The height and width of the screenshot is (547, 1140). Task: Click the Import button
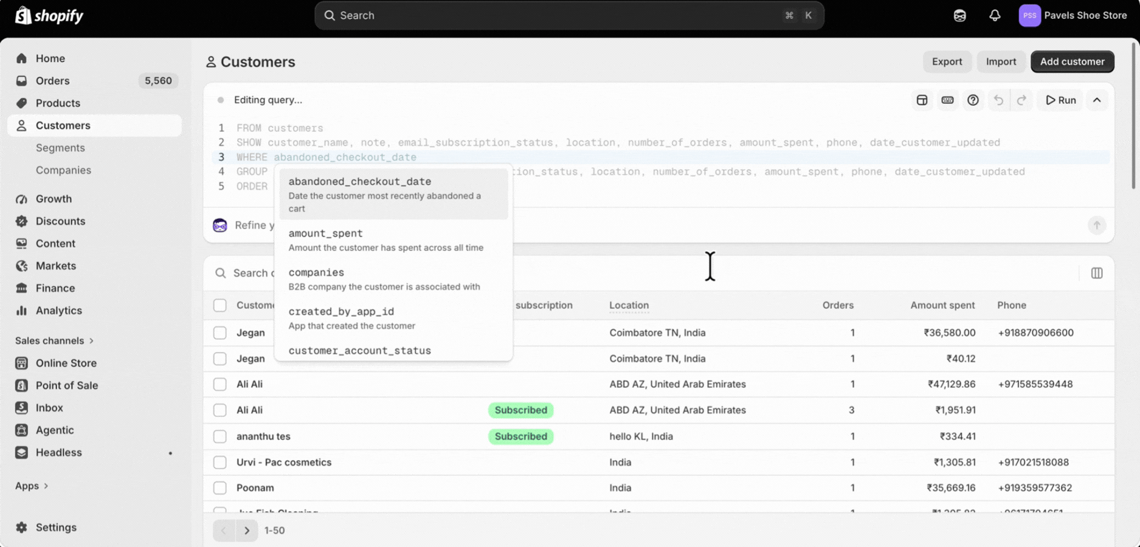click(1001, 61)
